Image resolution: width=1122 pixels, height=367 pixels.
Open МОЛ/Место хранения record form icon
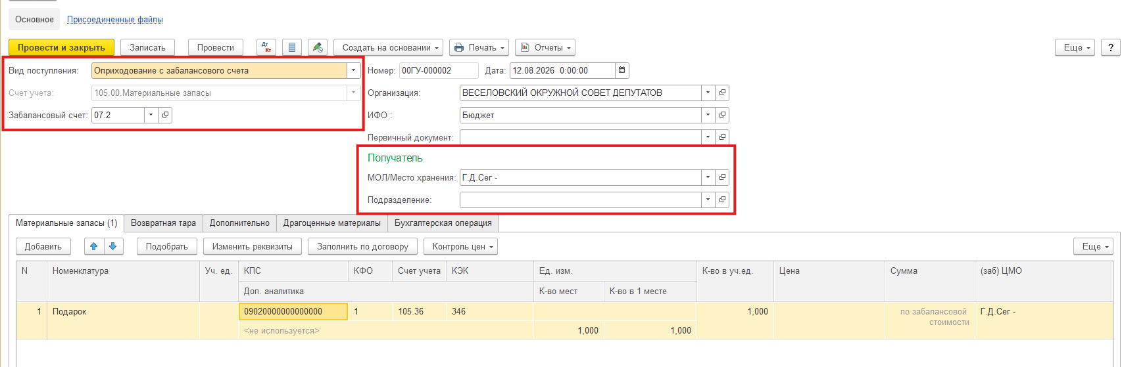(722, 177)
